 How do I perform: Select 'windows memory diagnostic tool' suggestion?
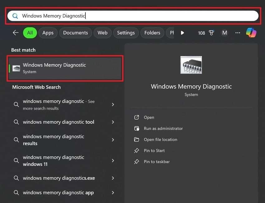(59, 122)
